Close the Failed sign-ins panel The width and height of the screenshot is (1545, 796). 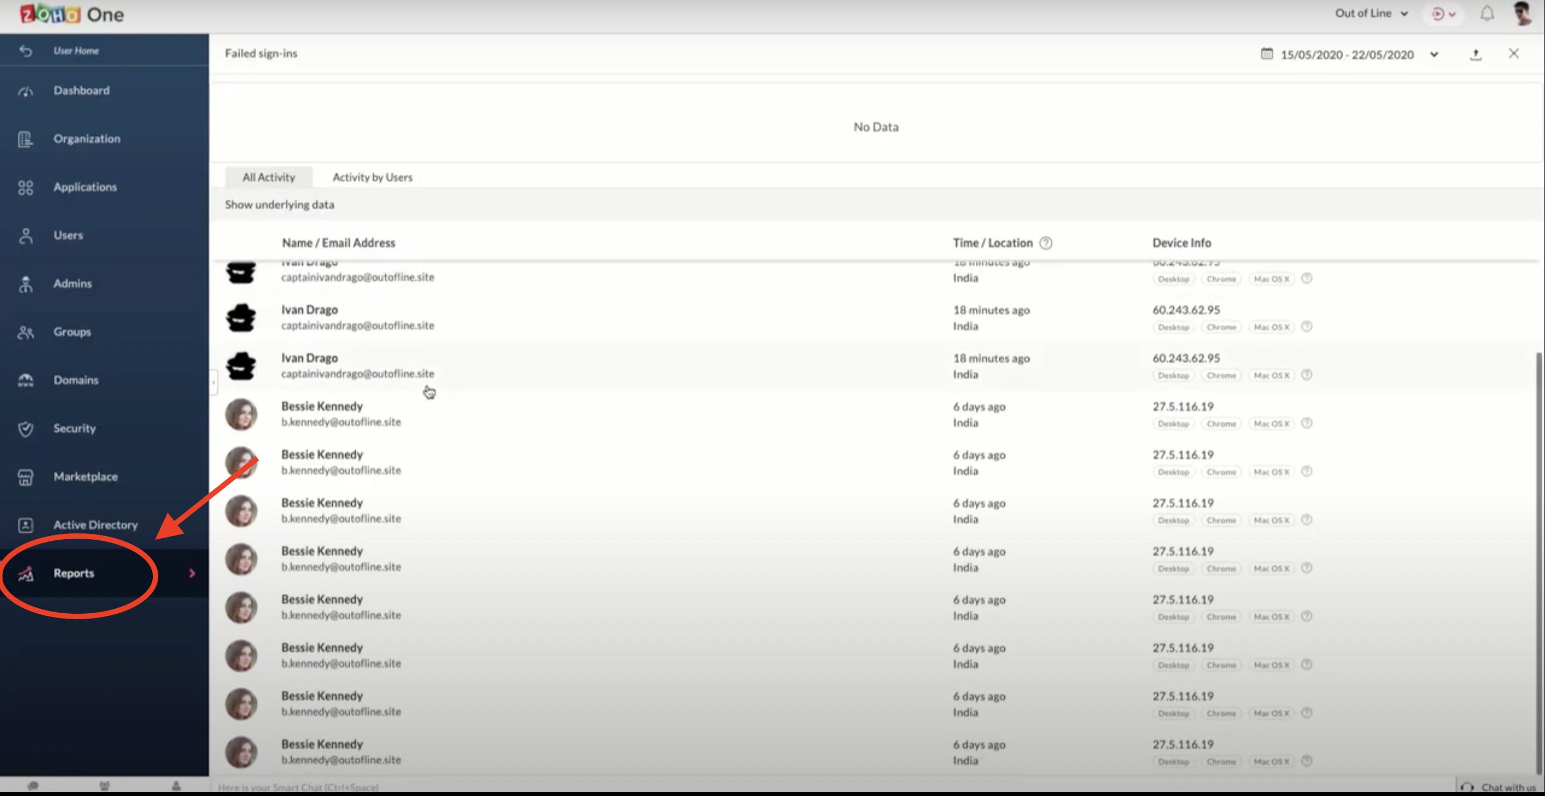1513,54
